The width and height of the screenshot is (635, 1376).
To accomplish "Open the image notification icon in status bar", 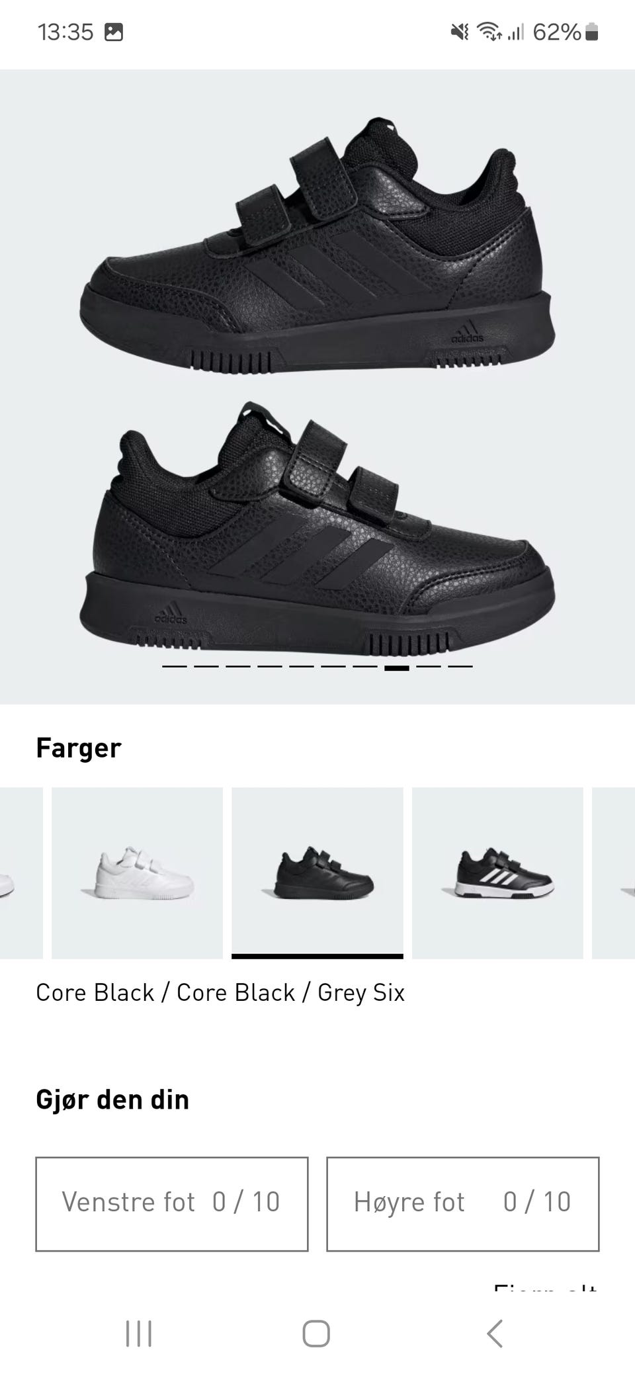I will coord(114,32).
